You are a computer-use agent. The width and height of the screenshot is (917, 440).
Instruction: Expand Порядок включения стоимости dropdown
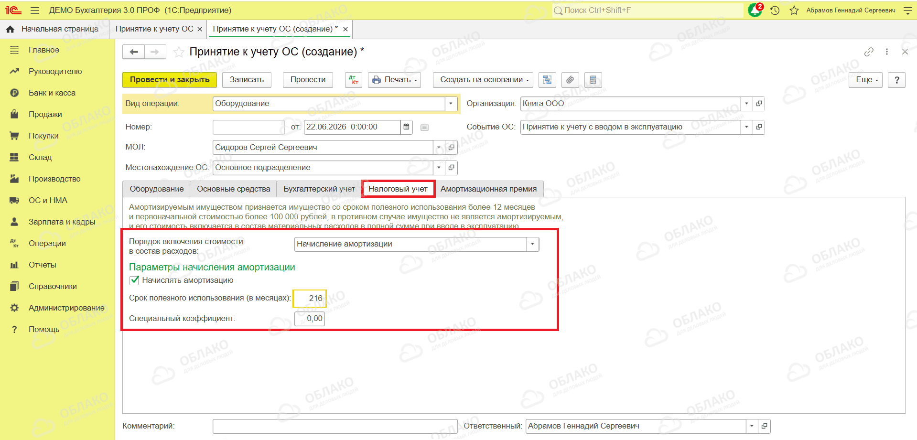533,244
